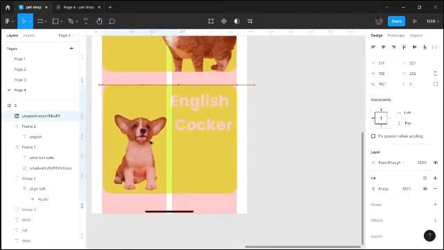Click the Create component icon

point(223,22)
